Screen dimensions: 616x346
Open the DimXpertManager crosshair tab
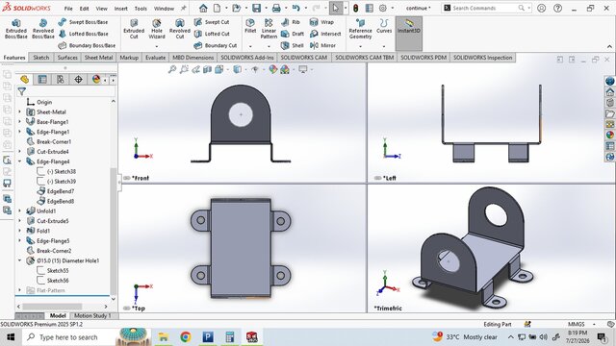click(78, 79)
